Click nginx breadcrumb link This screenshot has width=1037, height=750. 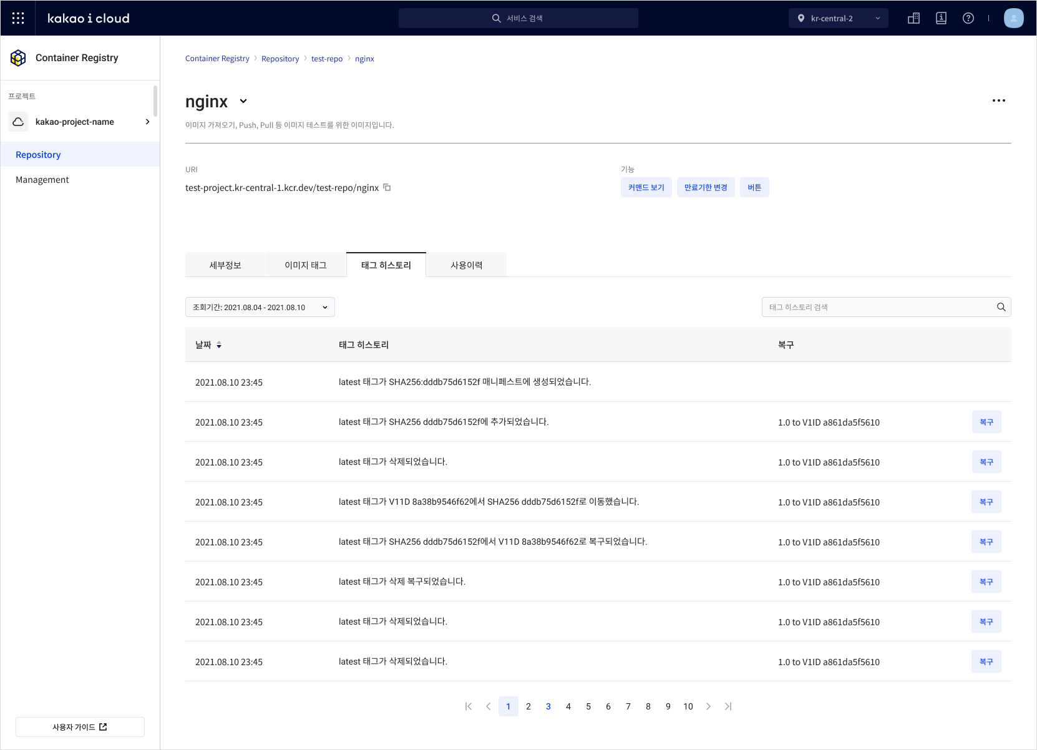(364, 59)
